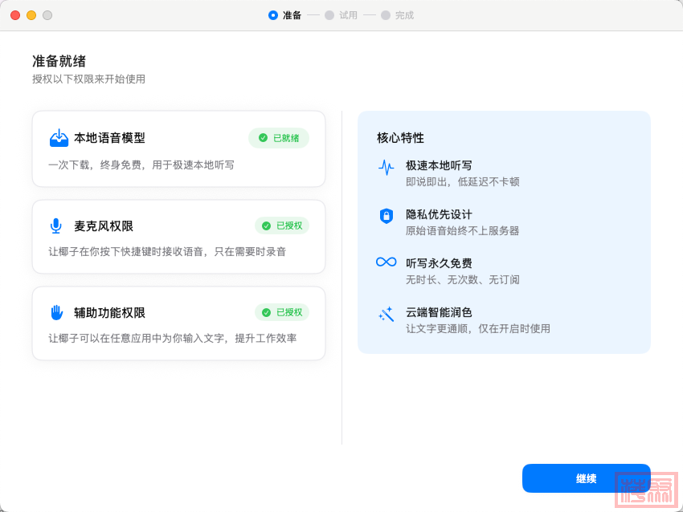Click the microphone permission icon
Viewport: 683px width, 512px height.
55,226
